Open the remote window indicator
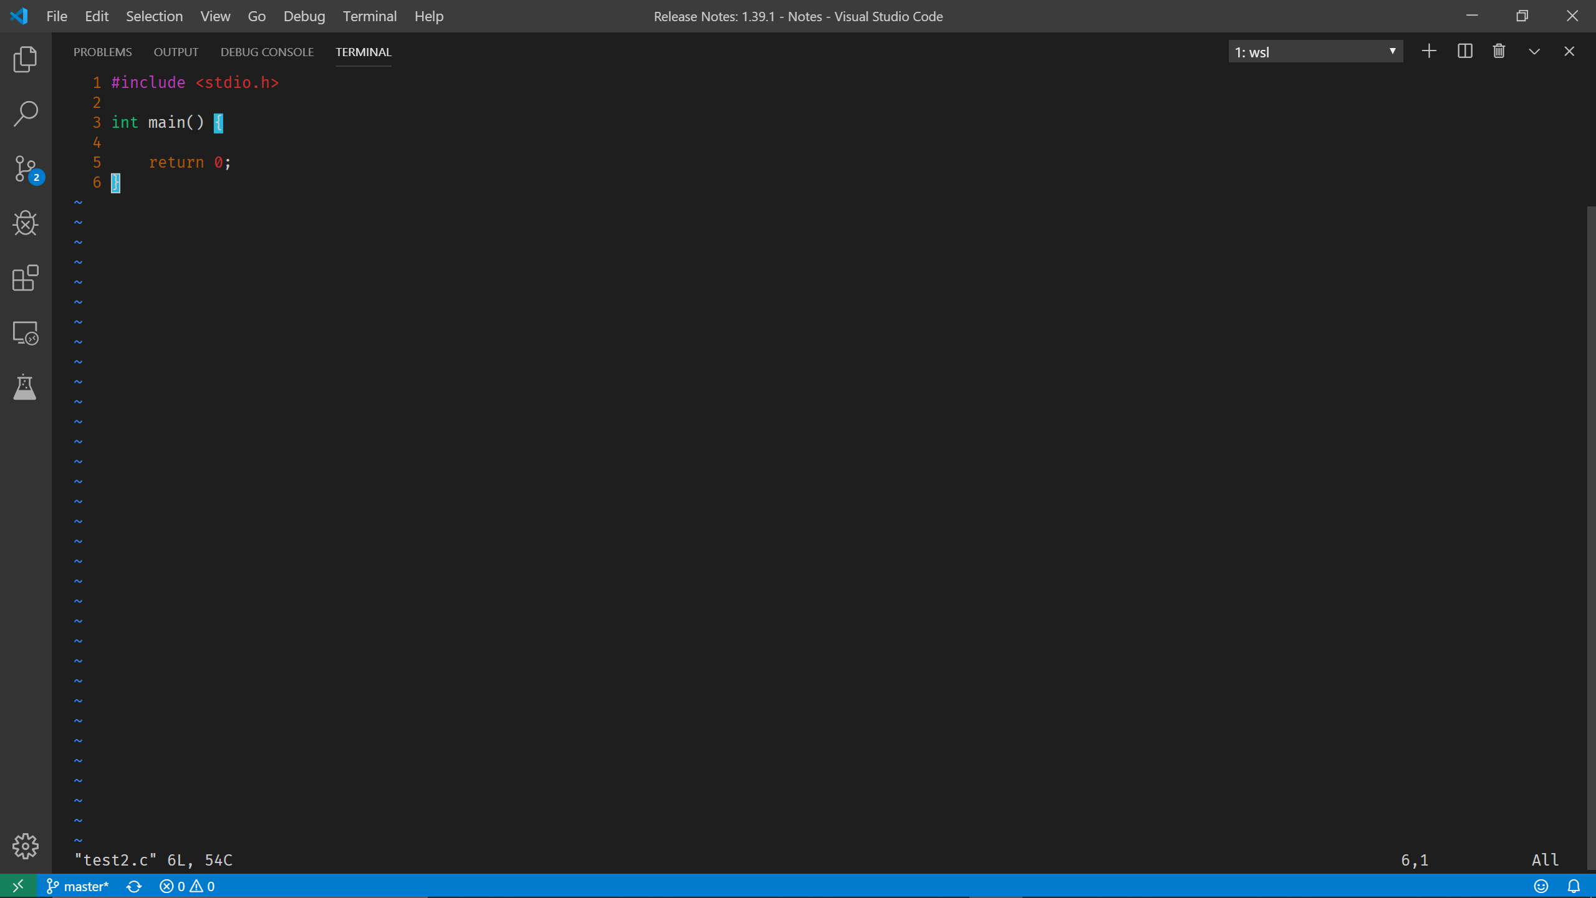This screenshot has width=1596, height=898. click(x=18, y=886)
